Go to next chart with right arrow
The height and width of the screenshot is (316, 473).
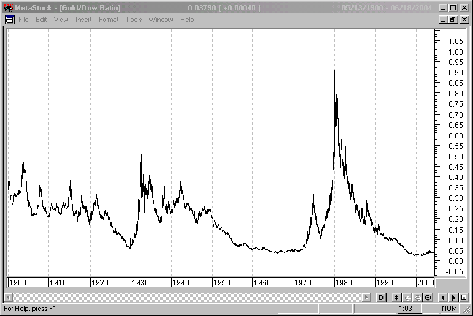point(453,298)
